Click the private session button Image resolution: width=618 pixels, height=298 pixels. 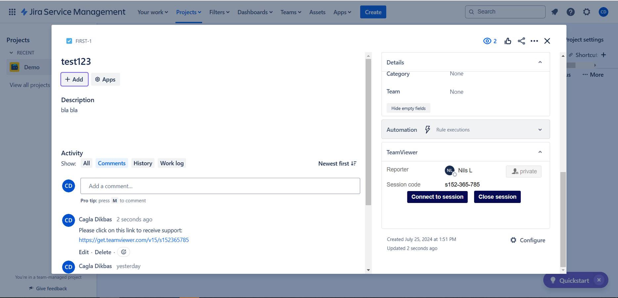click(524, 172)
